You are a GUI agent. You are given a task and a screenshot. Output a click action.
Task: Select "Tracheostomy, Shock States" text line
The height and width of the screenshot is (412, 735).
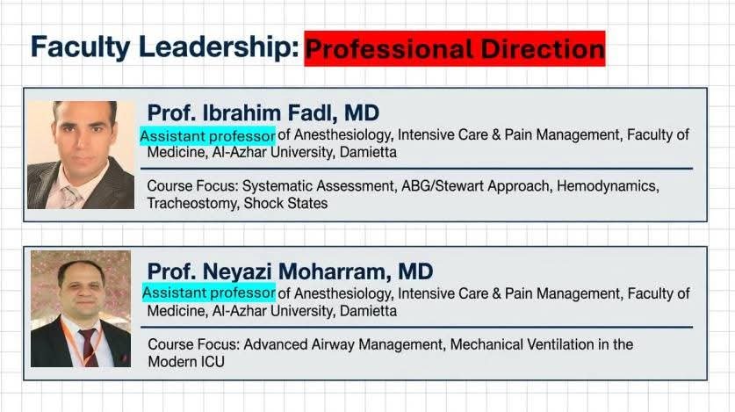[237, 203]
